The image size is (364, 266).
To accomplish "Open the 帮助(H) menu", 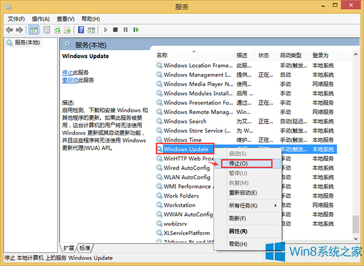I will point(91,19).
